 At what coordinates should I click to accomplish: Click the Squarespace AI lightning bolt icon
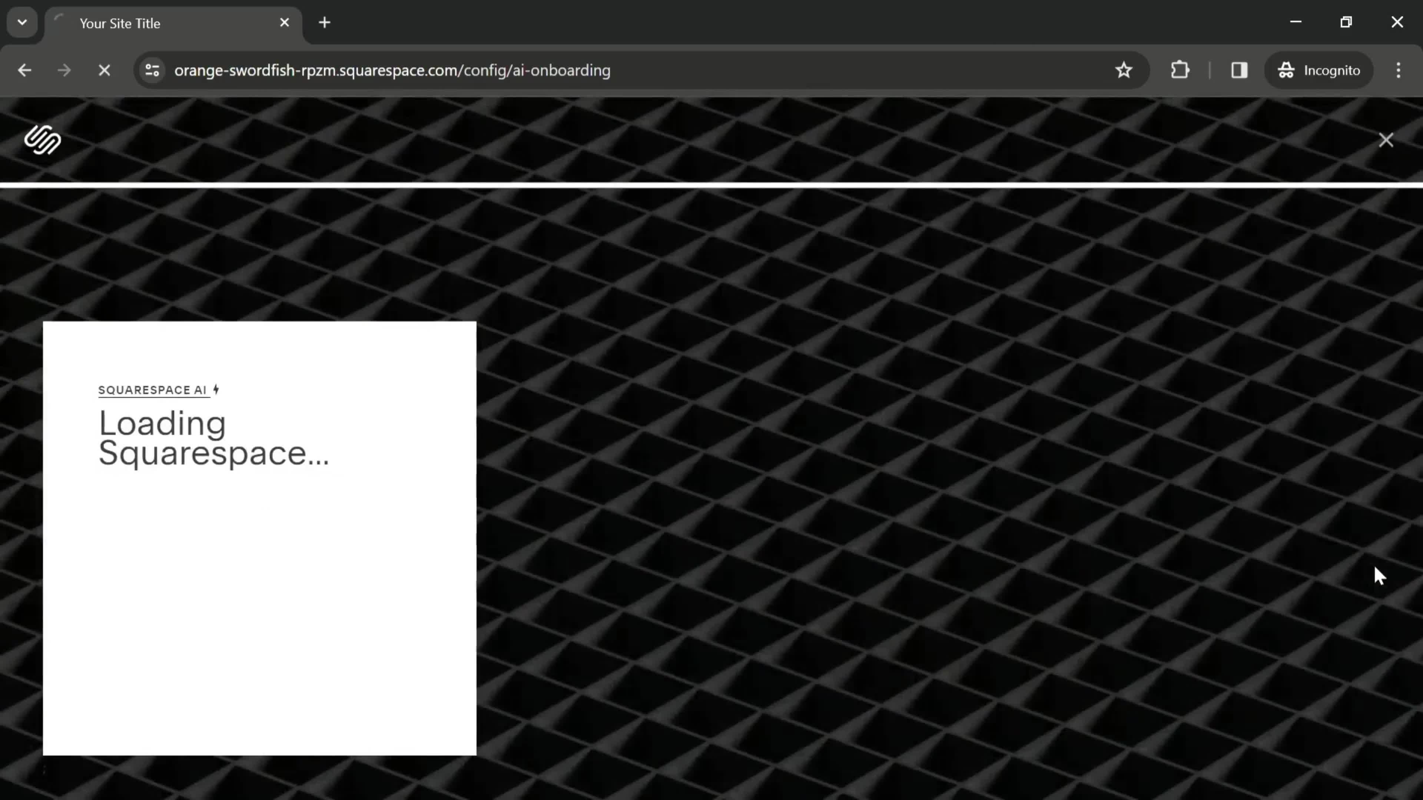pyautogui.click(x=216, y=389)
